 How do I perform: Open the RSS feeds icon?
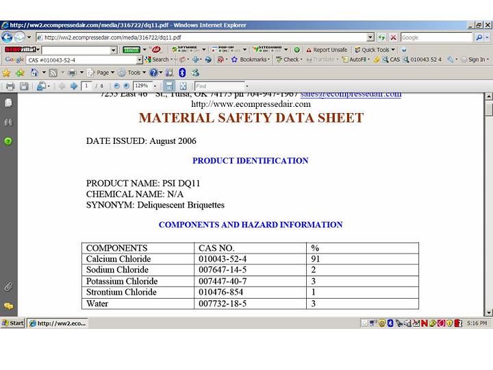tap(53, 73)
